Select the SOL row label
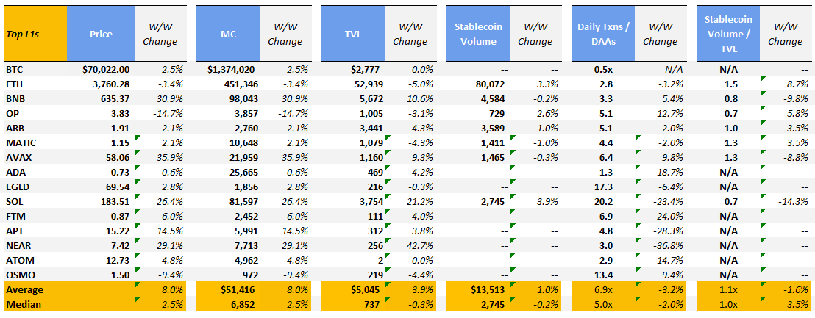Viewport: 815px width, 318px height. pos(14,201)
